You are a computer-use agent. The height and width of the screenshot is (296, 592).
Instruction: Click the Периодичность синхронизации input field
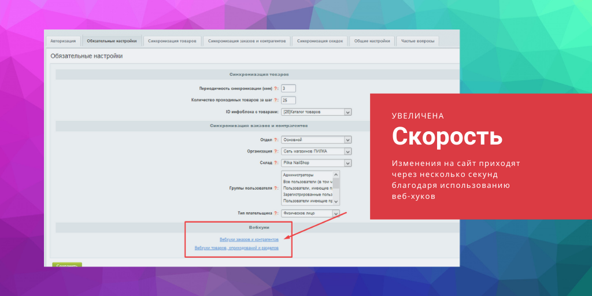[x=288, y=88]
